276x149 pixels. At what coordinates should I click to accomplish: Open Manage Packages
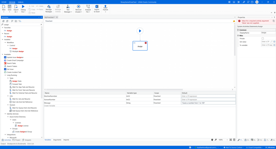tap(49, 8)
